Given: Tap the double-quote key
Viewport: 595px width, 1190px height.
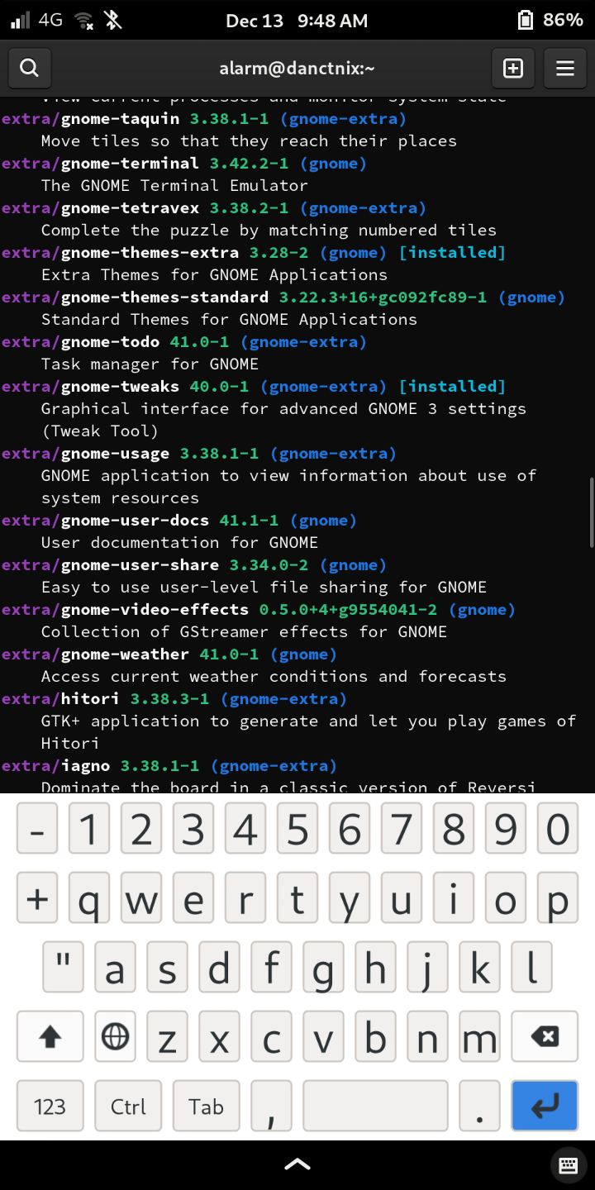Looking at the screenshot, I should [63, 967].
